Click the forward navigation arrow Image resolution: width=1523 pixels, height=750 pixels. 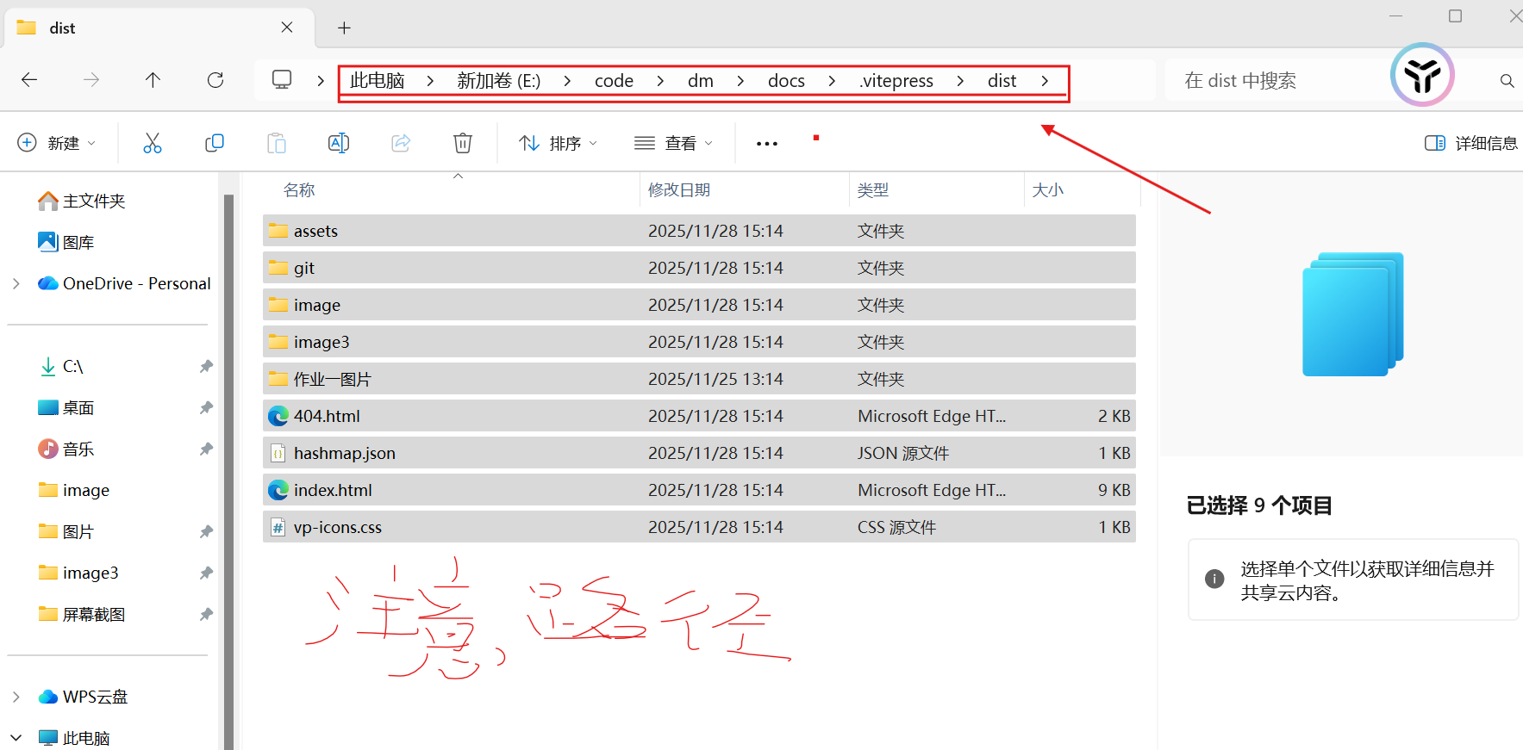[91, 80]
